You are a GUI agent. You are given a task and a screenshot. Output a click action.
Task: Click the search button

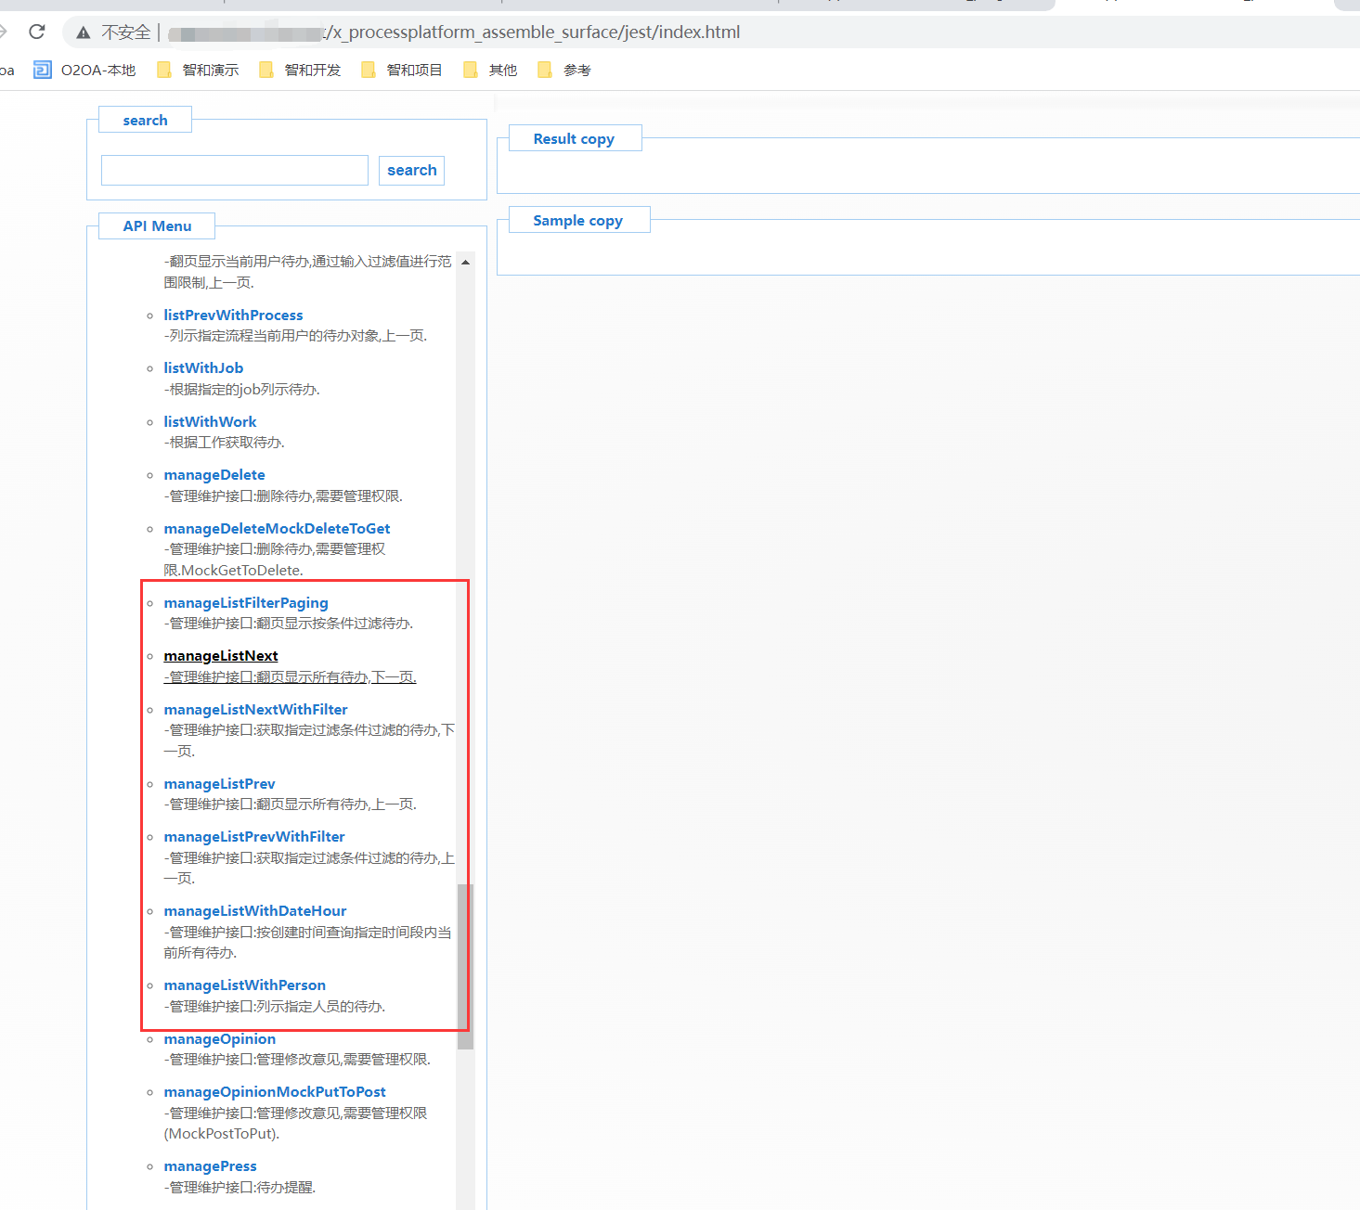[x=411, y=171]
